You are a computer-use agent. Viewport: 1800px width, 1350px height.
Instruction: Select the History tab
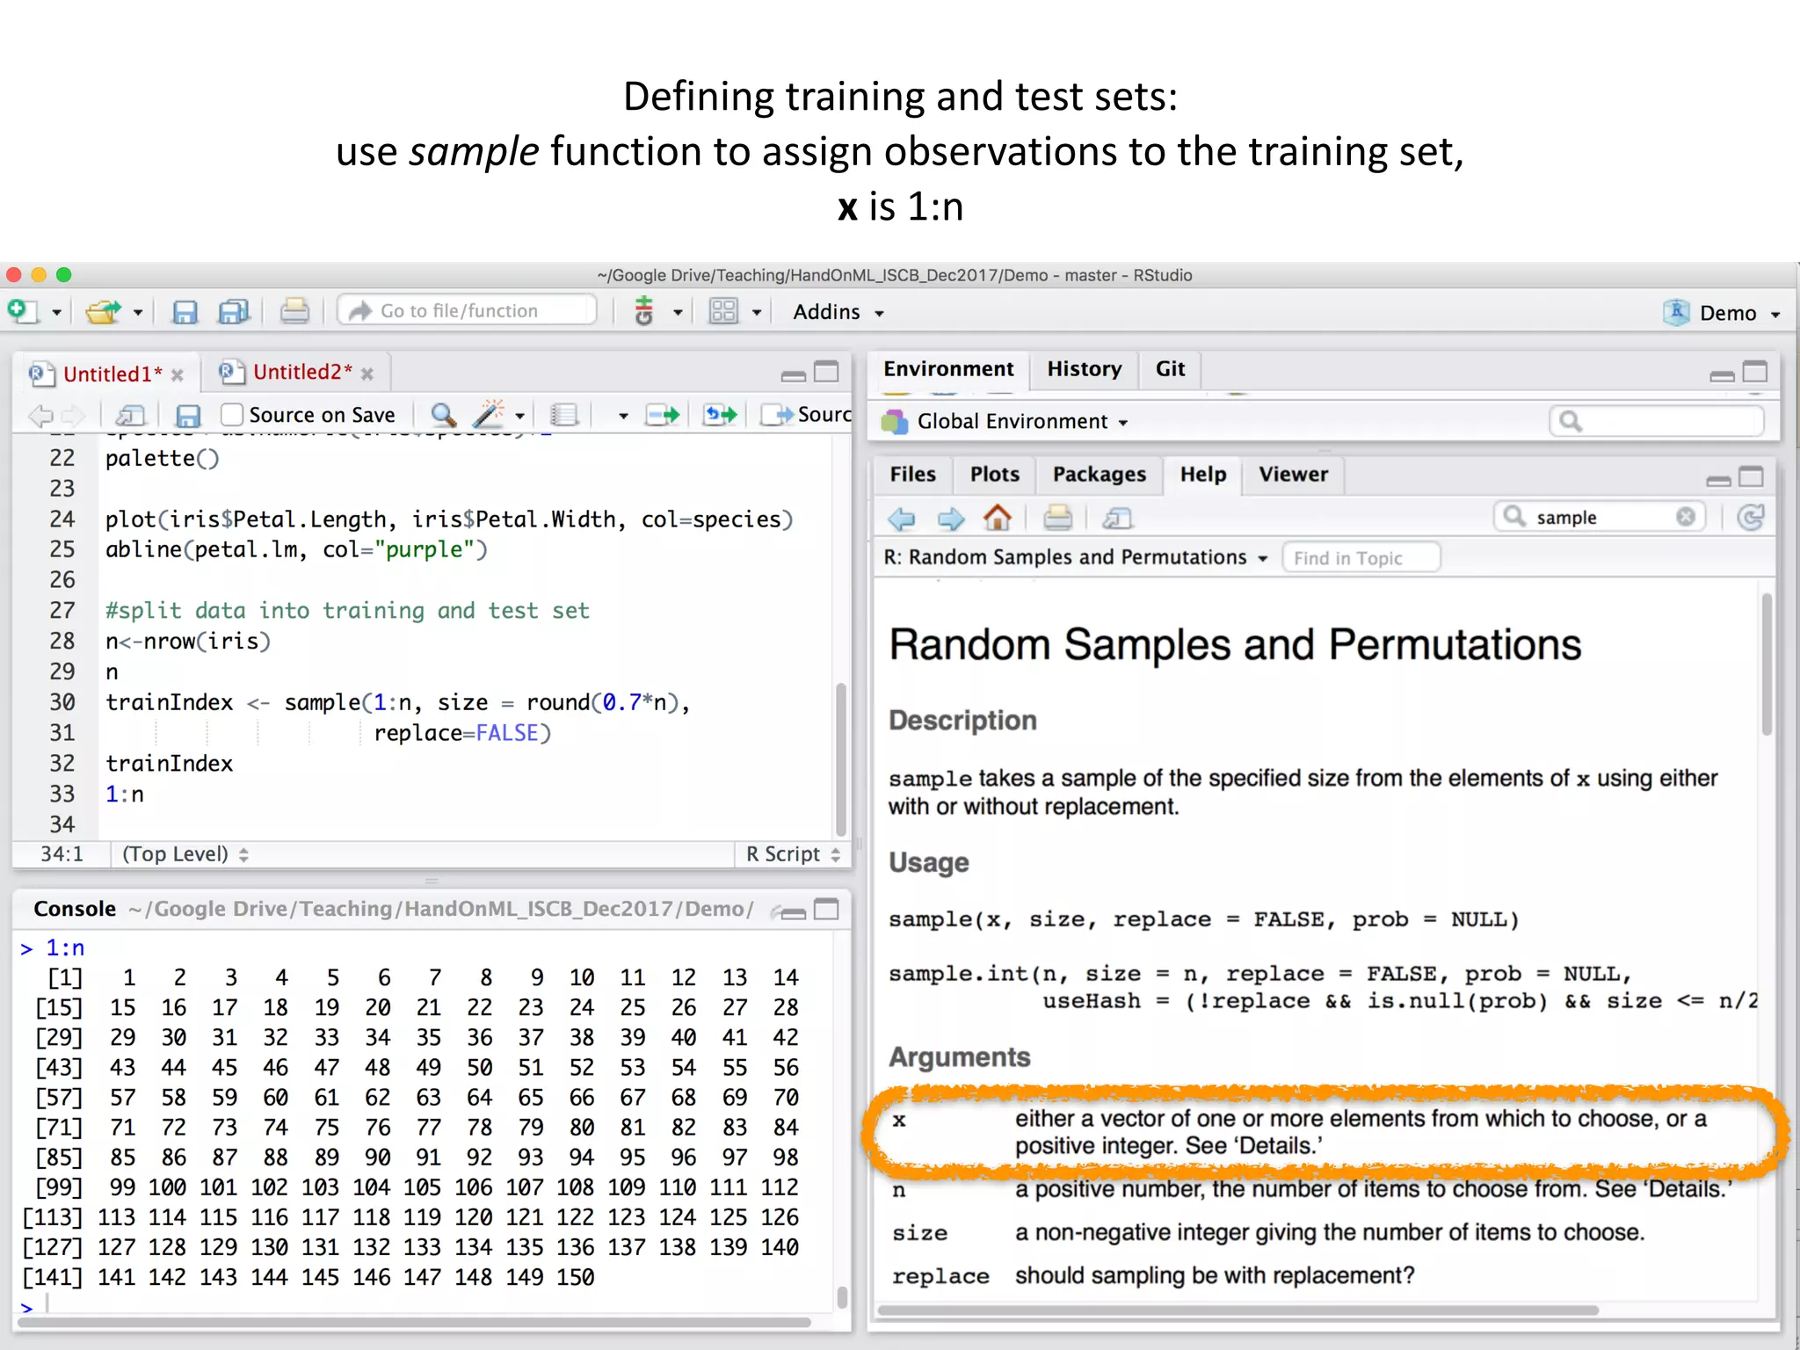tap(1084, 369)
